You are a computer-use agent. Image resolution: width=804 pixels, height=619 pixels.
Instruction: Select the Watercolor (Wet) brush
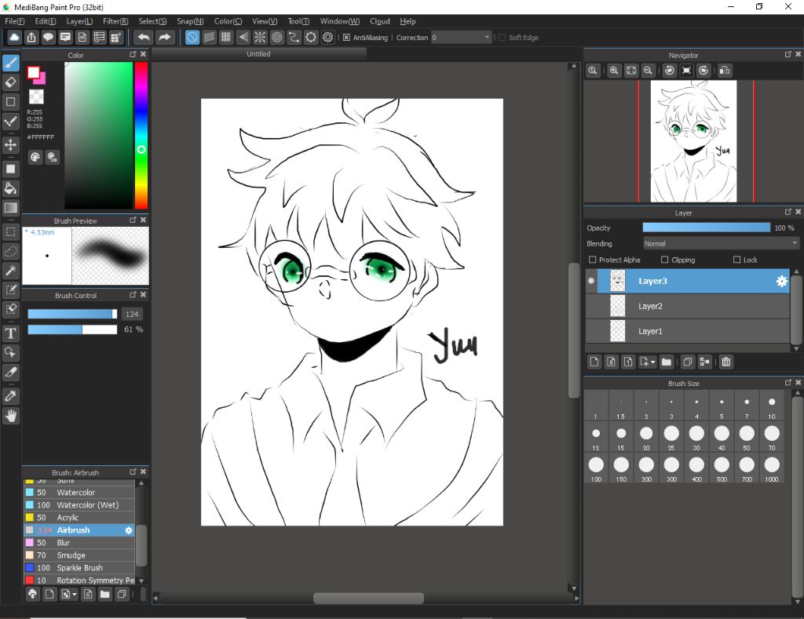click(79, 505)
